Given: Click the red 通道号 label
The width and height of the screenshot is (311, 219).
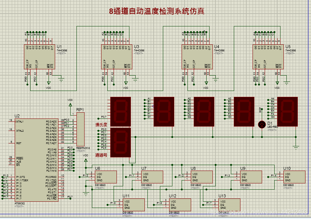Looking at the screenshot, I should click(101, 155).
